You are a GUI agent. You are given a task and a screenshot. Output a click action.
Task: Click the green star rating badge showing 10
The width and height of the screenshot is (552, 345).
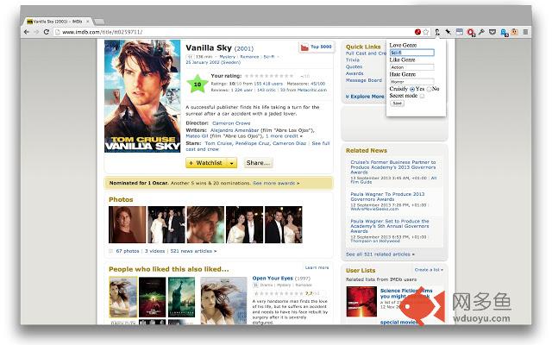click(198, 85)
